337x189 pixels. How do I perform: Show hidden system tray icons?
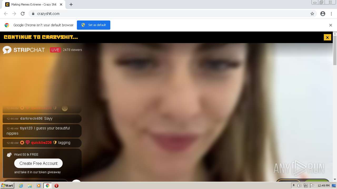point(294,186)
